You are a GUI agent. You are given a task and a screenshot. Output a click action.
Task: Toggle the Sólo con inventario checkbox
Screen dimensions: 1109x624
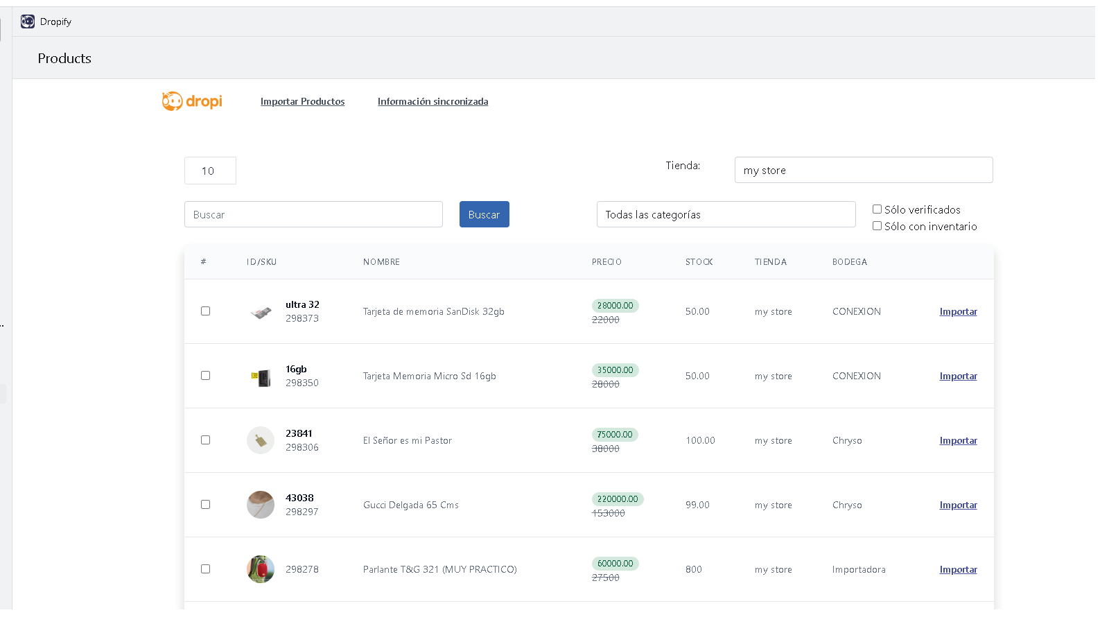tap(877, 226)
